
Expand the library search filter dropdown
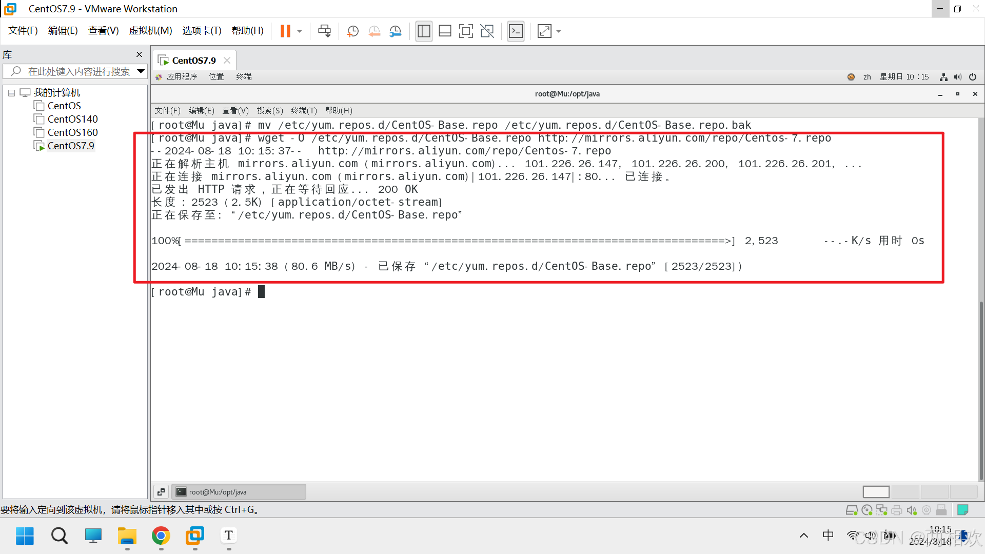coord(141,71)
